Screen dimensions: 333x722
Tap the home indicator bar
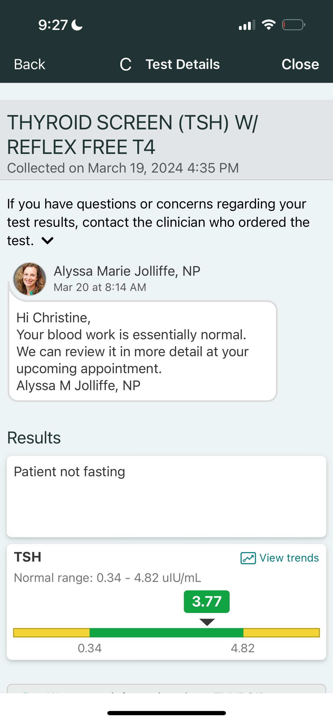tap(166, 713)
